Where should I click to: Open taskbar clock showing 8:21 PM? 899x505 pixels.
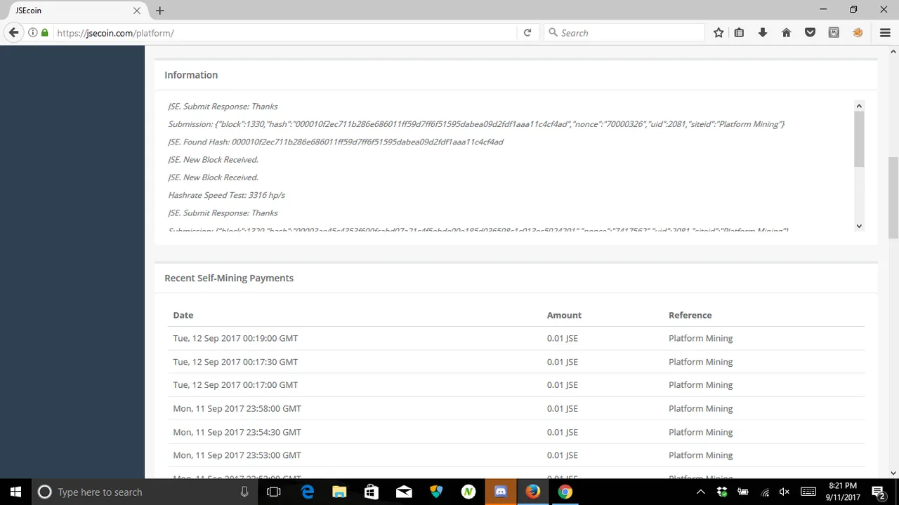843,492
